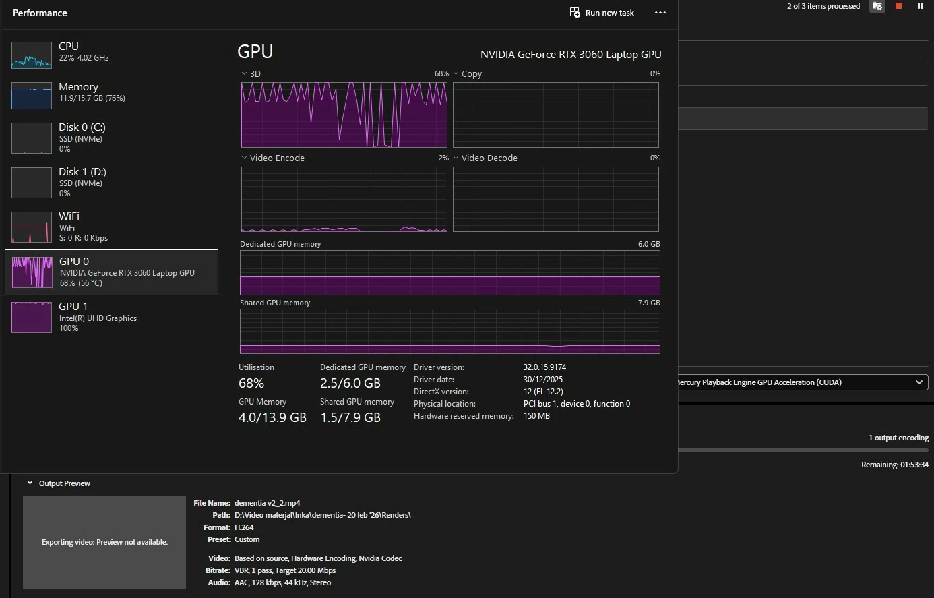Click the Video Encode usage graph

pyautogui.click(x=344, y=199)
